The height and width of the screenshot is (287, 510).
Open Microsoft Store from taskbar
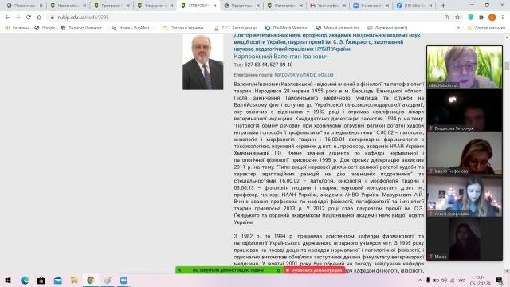[x=41, y=280]
